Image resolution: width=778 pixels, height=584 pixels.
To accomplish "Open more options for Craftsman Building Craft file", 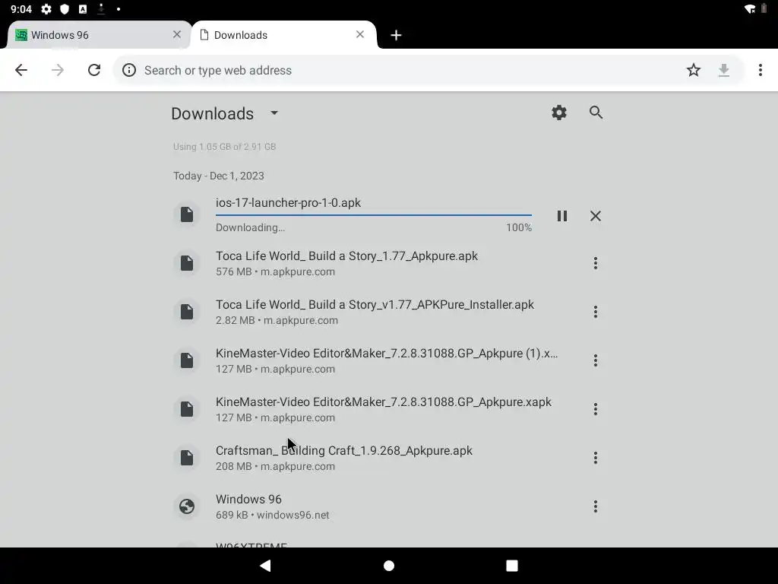I will pyautogui.click(x=596, y=458).
